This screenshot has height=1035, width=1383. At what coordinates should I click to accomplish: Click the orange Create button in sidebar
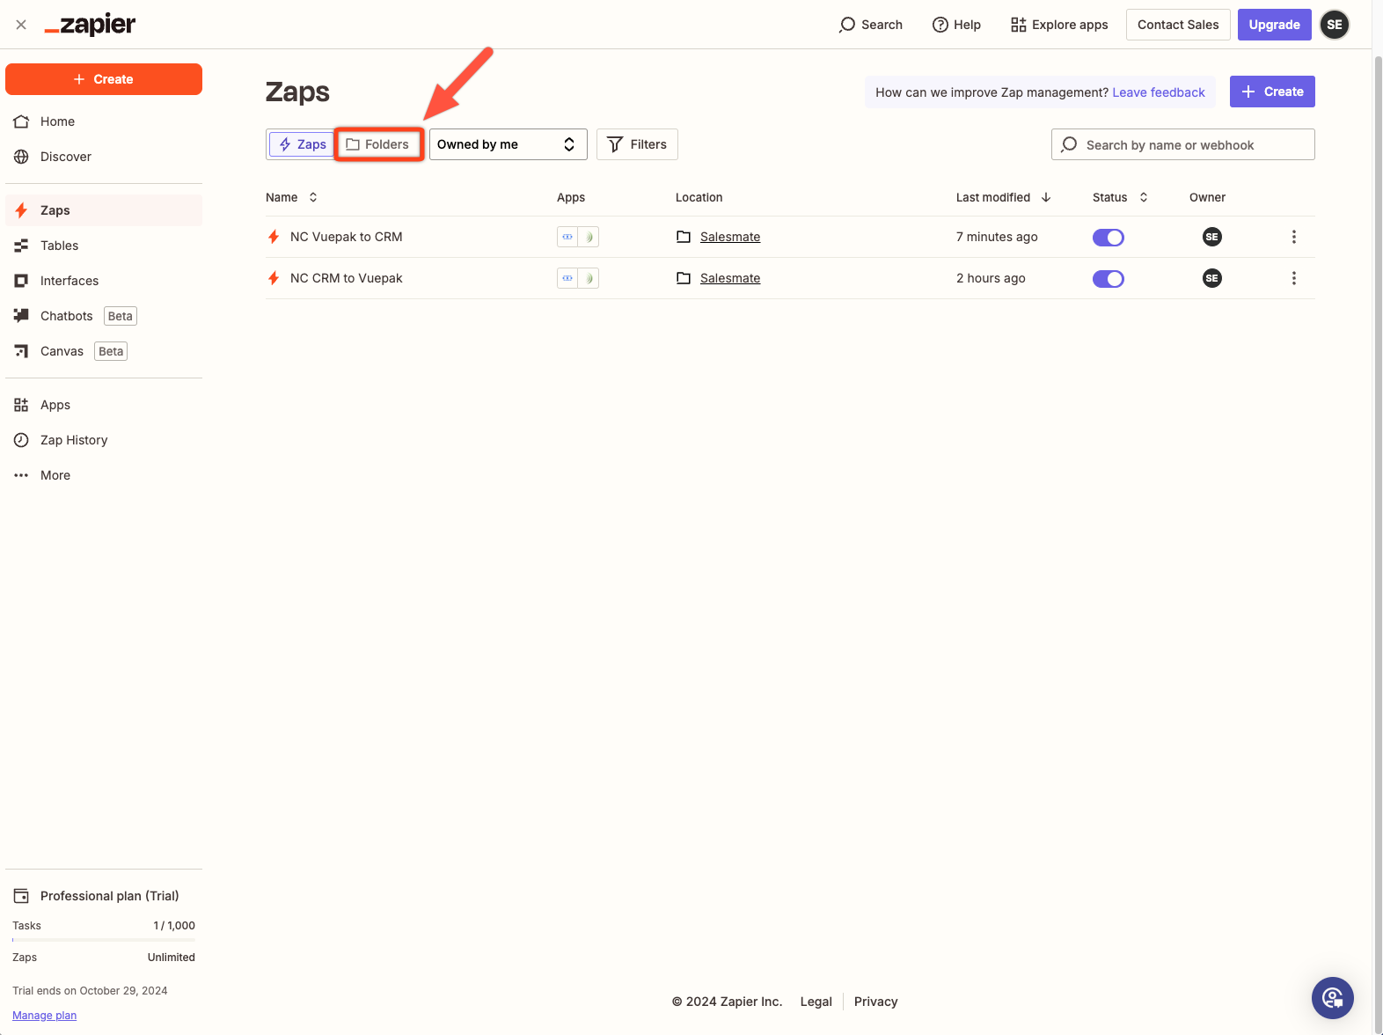[104, 79]
